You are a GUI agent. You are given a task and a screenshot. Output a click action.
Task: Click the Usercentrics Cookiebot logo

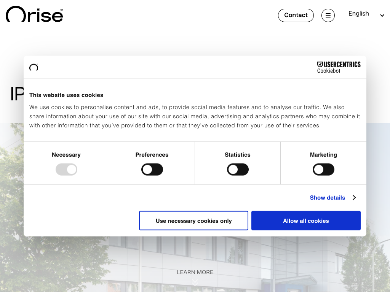click(x=339, y=67)
